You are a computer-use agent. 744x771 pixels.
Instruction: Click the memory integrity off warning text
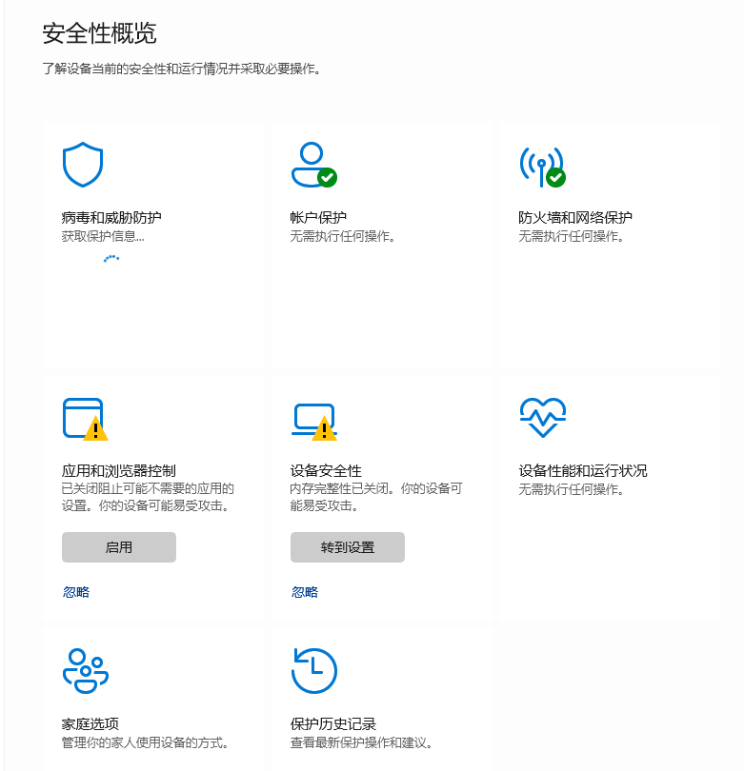click(376, 497)
